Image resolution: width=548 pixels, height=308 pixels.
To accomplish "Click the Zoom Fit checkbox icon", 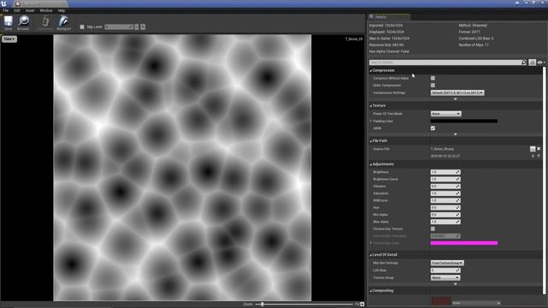I will [x=362, y=305].
